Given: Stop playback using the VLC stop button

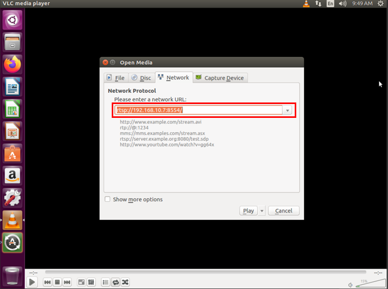Looking at the screenshot, I should pyautogui.click(x=57, y=282).
